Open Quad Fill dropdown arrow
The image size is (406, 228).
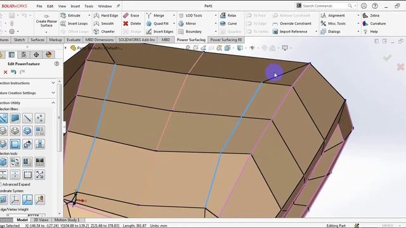pos(174,23)
